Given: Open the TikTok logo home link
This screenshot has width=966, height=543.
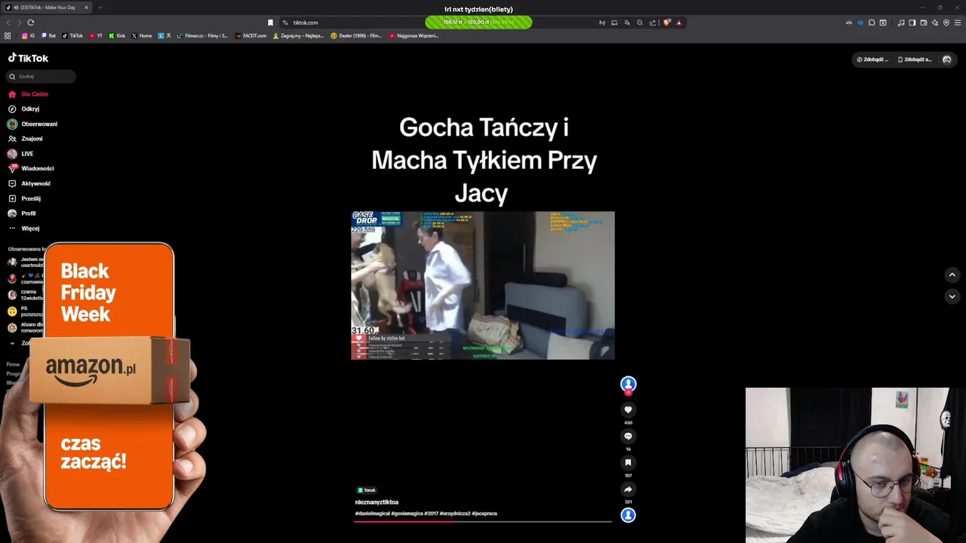Looking at the screenshot, I should (28, 58).
